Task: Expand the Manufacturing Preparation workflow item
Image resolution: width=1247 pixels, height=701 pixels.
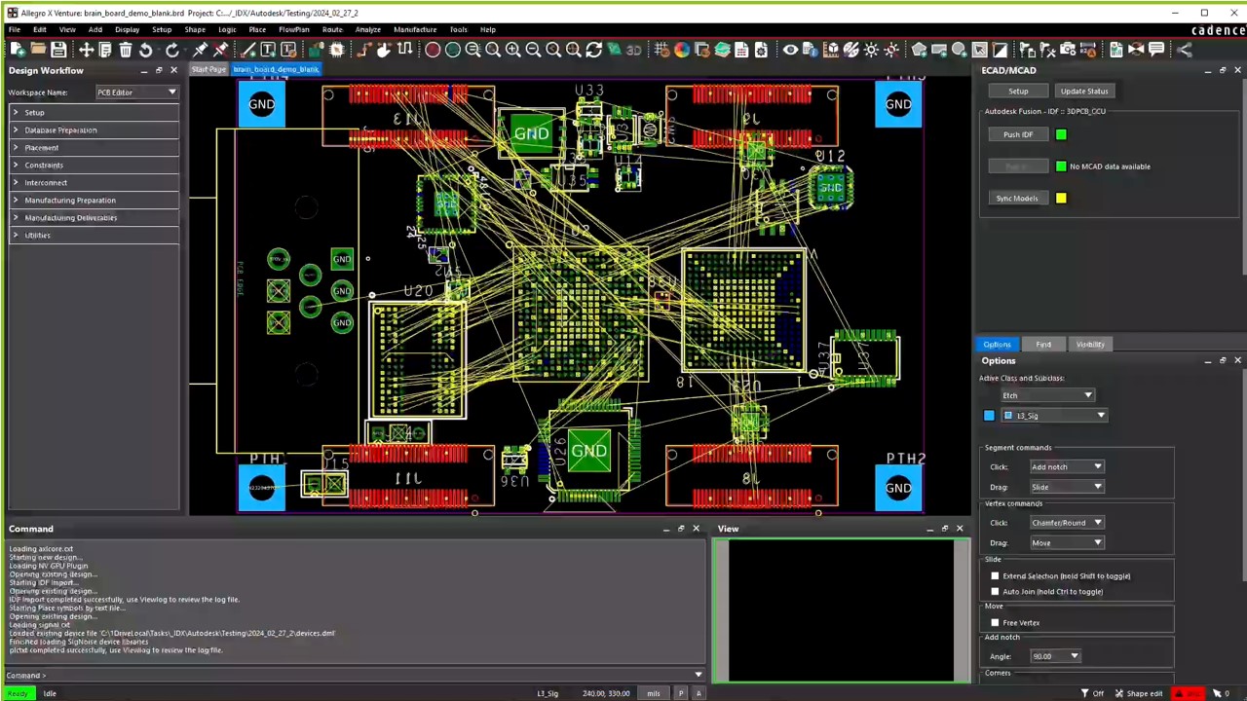Action: (15, 200)
